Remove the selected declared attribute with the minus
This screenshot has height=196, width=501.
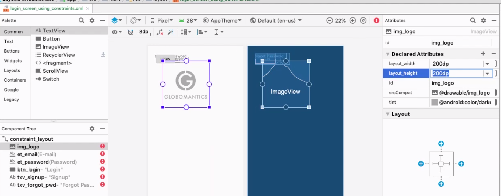tap(493, 54)
